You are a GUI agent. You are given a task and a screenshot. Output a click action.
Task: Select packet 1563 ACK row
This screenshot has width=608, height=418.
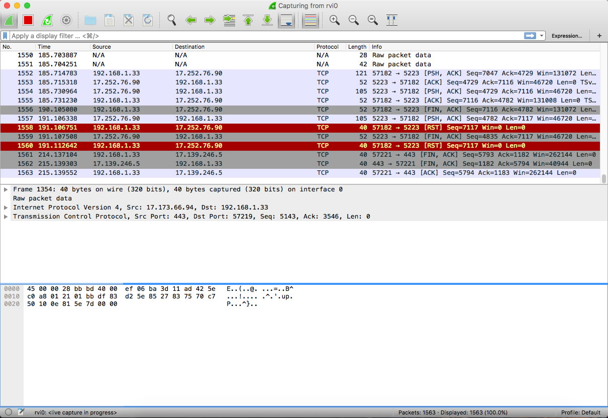point(300,173)
